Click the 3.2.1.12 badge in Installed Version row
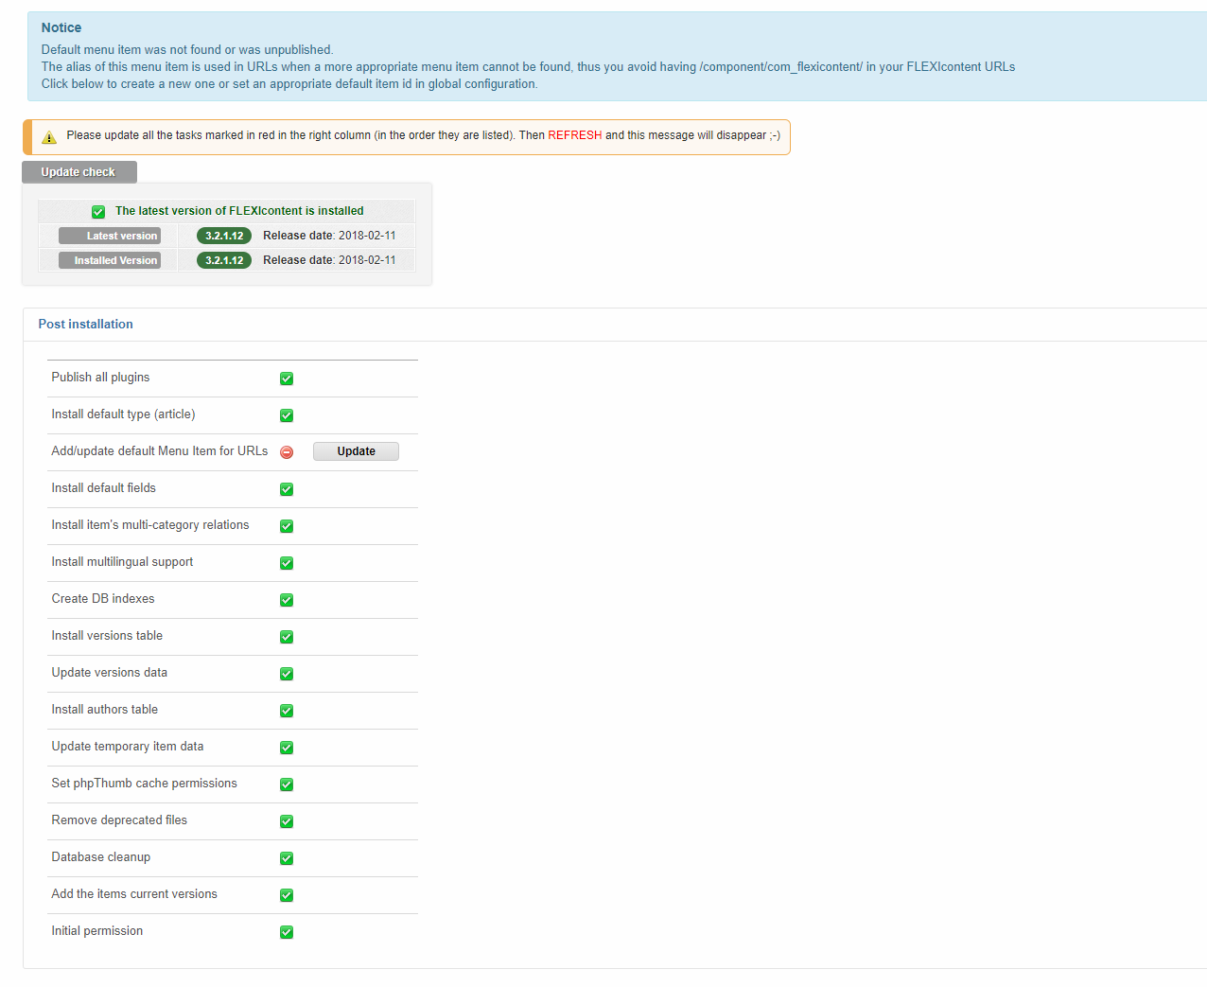This screenshot has height=987, width=1207. coord(224,260)
